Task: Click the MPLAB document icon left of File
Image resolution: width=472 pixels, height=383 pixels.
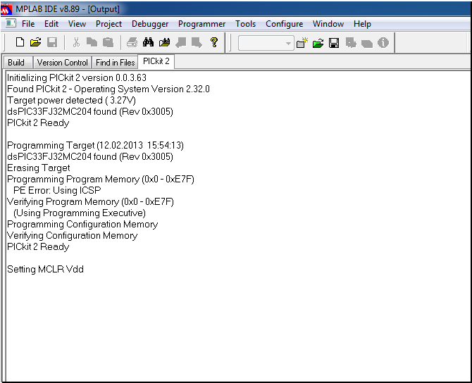Action: 11,23
